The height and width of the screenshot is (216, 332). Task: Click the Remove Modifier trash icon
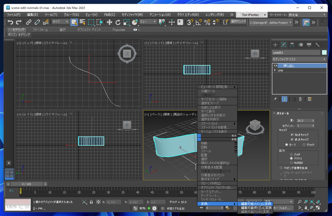(x=300, y=99)
